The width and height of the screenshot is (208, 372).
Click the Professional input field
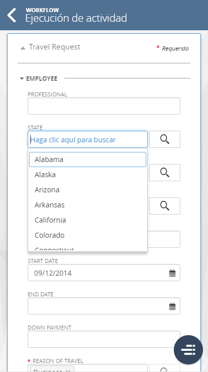pos(104,106)
